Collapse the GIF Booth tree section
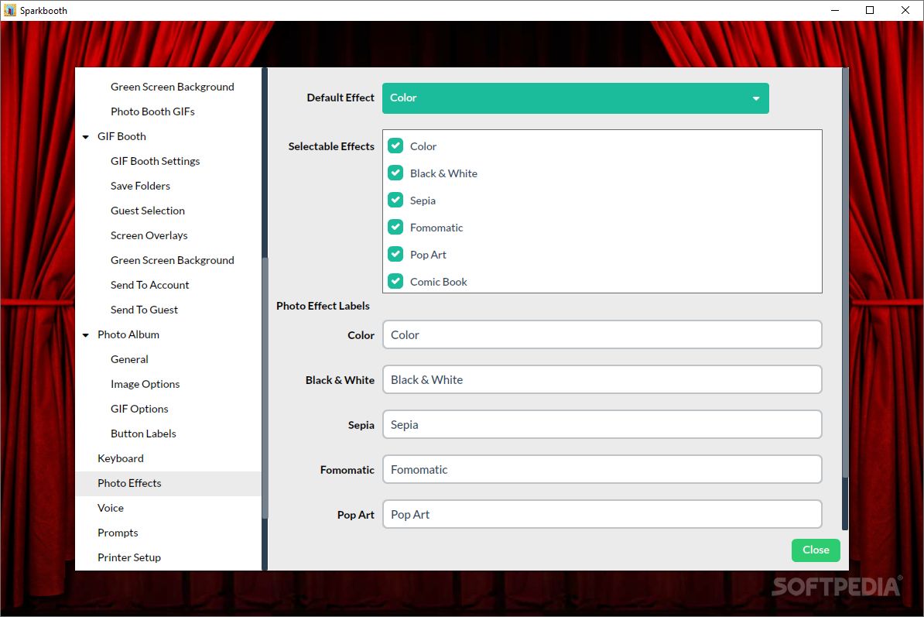Screen dimensions: 924x617 [86, 137]
